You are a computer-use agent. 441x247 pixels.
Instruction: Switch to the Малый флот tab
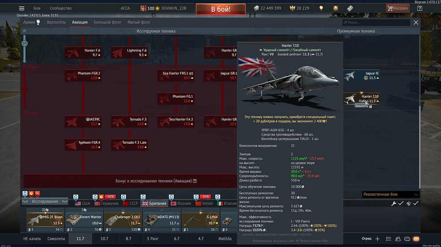138,22
